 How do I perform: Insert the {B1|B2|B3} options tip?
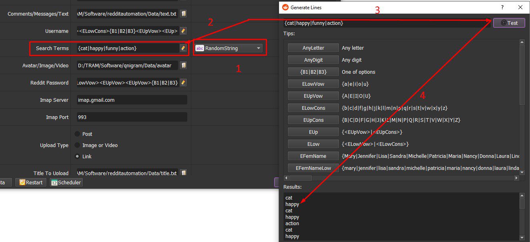tap(313, 72)
